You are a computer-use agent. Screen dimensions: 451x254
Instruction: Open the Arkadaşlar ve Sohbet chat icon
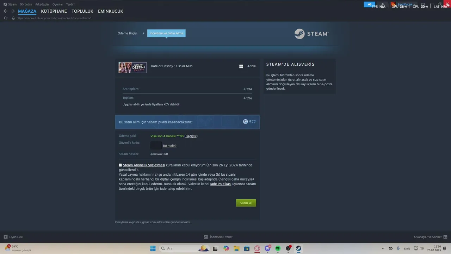click(x=445, y=237)
